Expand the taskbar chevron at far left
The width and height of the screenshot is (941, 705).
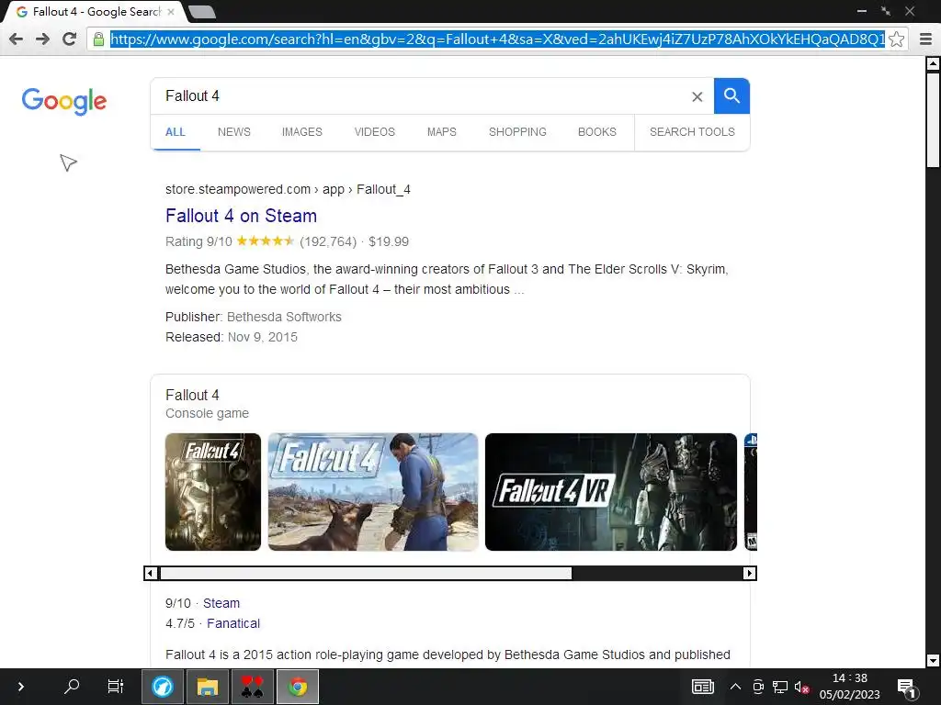click(x=21, y=687)
